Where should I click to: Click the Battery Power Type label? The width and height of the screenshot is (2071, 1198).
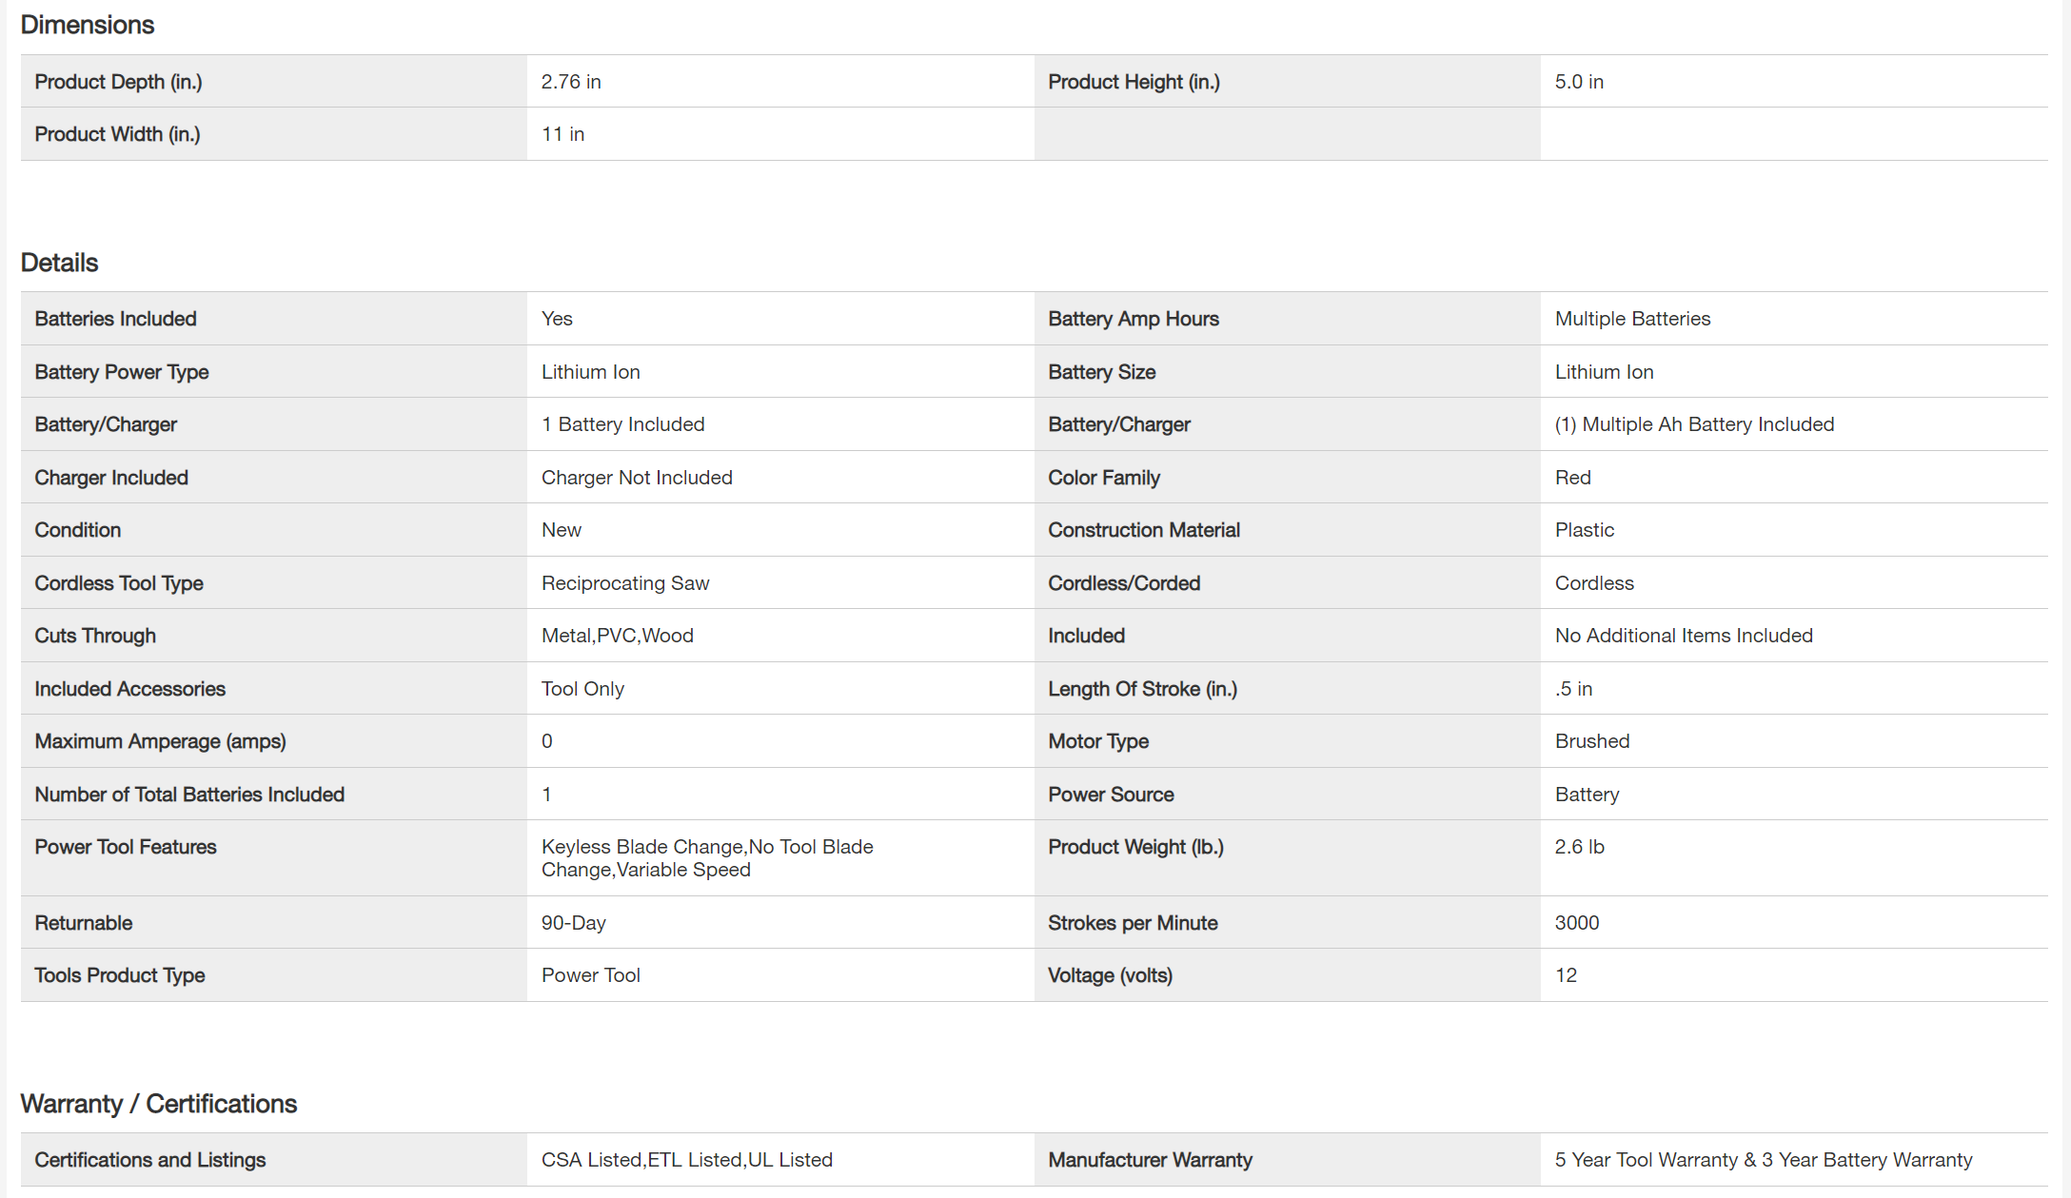(122, 372)
